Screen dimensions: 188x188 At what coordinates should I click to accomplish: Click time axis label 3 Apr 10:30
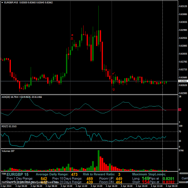[x=66, y=186]
